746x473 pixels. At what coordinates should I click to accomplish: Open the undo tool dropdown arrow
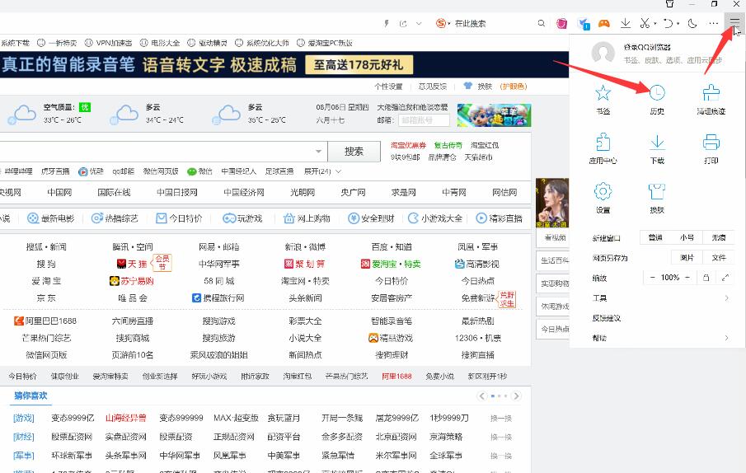point(678,24)
